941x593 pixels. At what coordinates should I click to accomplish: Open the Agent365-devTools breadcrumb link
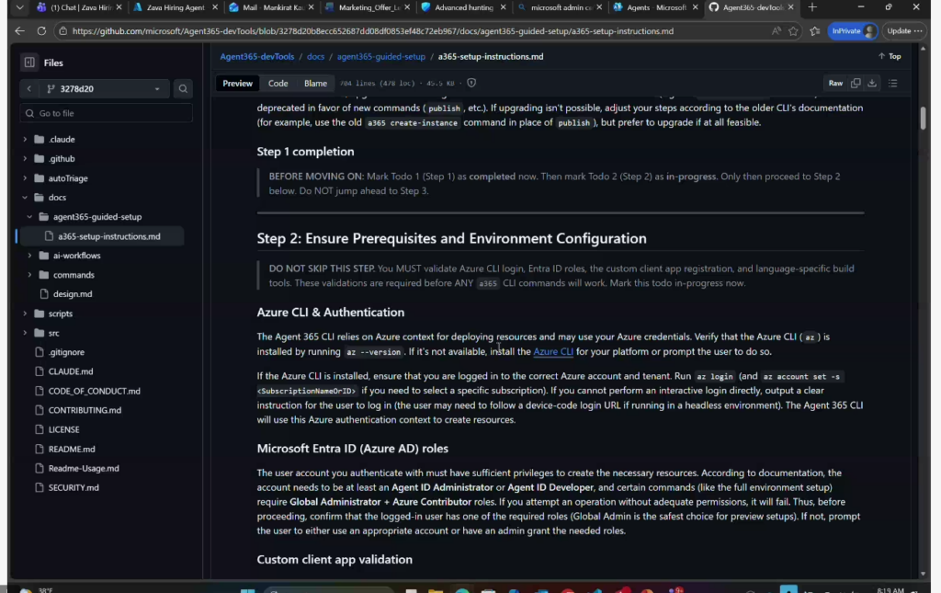(x=256, y=56)
